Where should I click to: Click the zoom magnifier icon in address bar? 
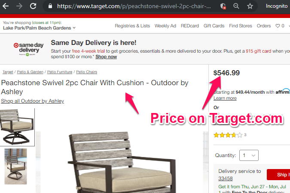coord(236,6)
